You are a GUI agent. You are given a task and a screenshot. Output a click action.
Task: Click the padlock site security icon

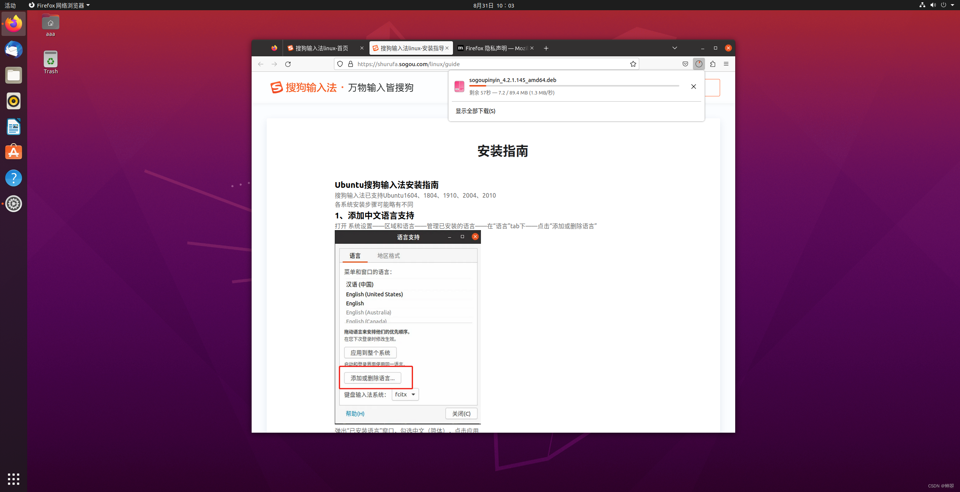[351, 64]
